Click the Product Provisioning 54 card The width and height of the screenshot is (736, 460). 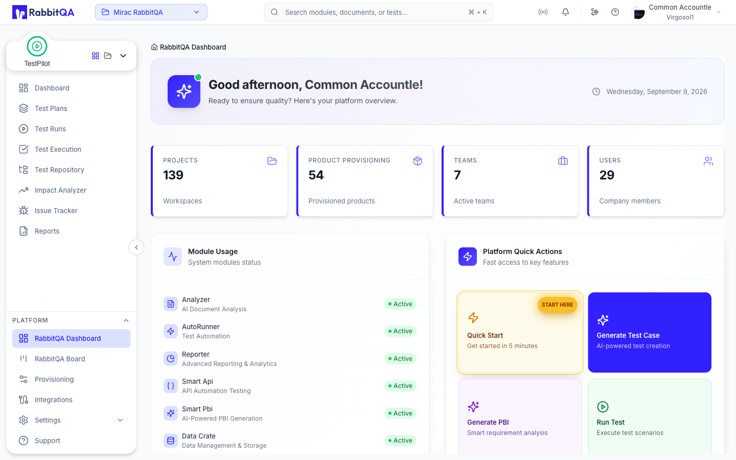[x=365, y=181]
